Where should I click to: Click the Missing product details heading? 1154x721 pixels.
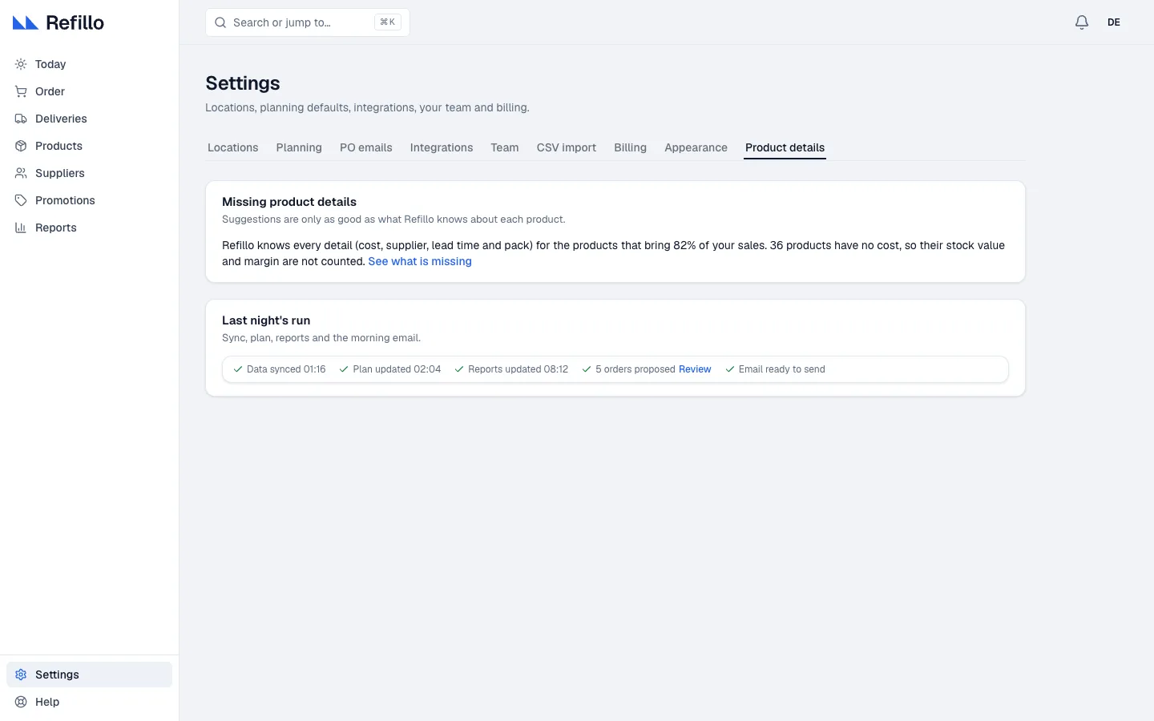click(x=289, y=202)
